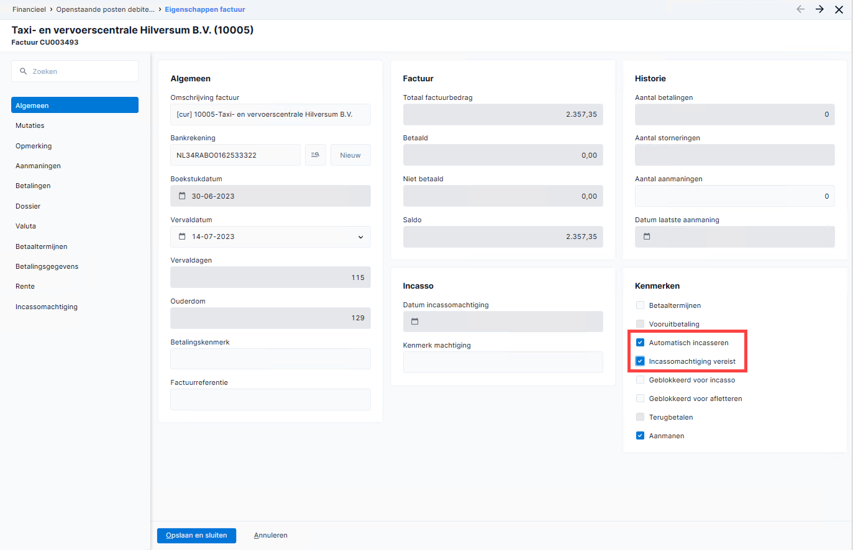Uncheck Automatisch incasseren checkbox
Screen dimensions: 853x550
(640, 343)
